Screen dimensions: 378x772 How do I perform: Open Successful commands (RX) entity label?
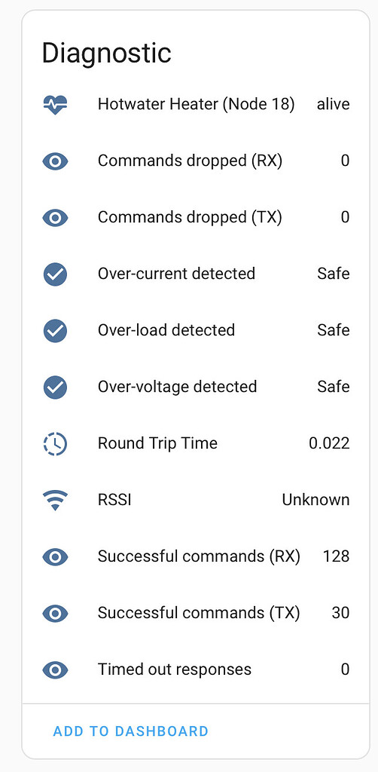pyautogui.click(x=199, y=556)
